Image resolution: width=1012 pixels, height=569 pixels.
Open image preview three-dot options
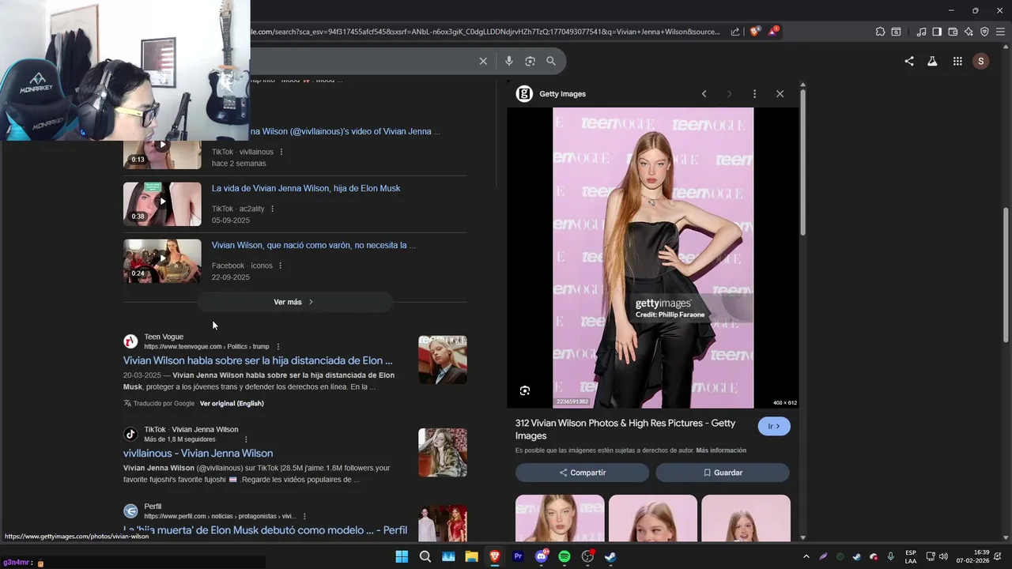pyautogui.click(x=754, y=93)
